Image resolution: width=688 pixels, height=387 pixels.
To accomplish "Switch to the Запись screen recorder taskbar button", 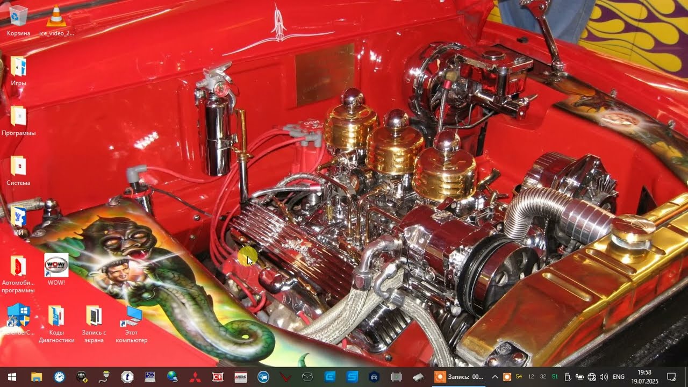I will 460,377.
